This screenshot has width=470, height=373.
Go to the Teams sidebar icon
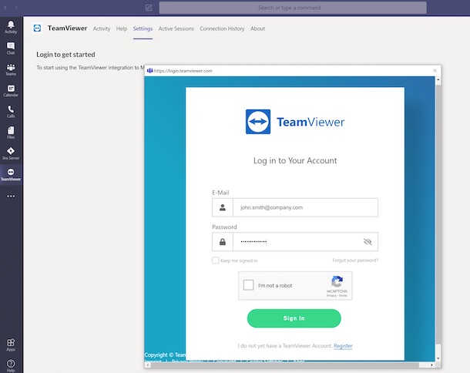point(11,69)
